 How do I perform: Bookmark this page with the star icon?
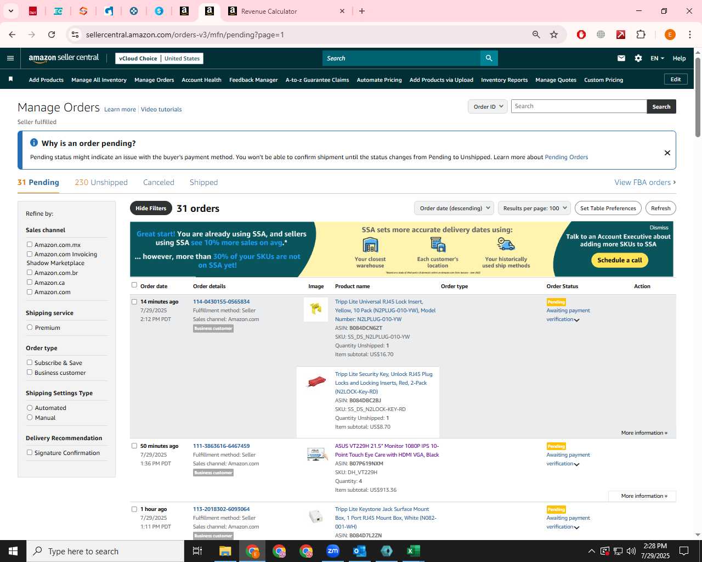click(x=554, y=35)
